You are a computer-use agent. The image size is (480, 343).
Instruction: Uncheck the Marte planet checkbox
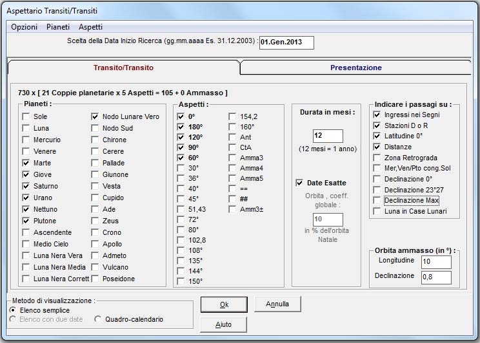pos(26,163)
